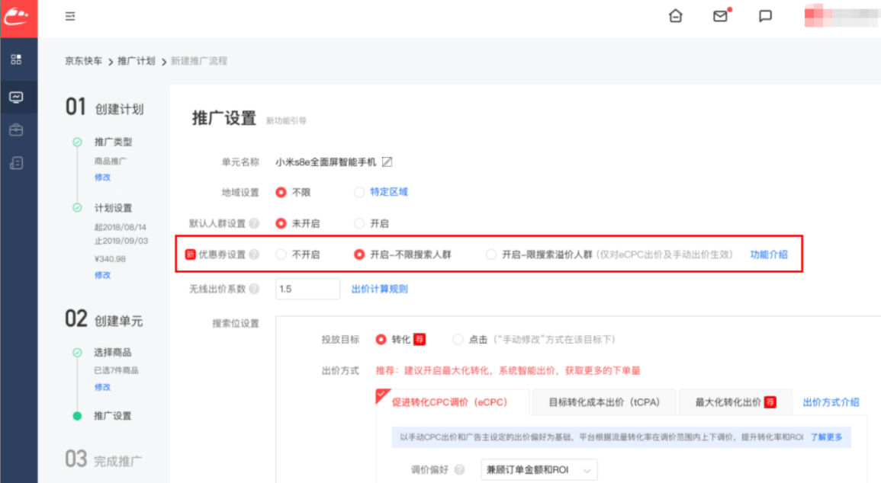The width and height of the screenshot is (881, 483).
Task: Open the home icon in top bar
Action: [x=676, y=16]
